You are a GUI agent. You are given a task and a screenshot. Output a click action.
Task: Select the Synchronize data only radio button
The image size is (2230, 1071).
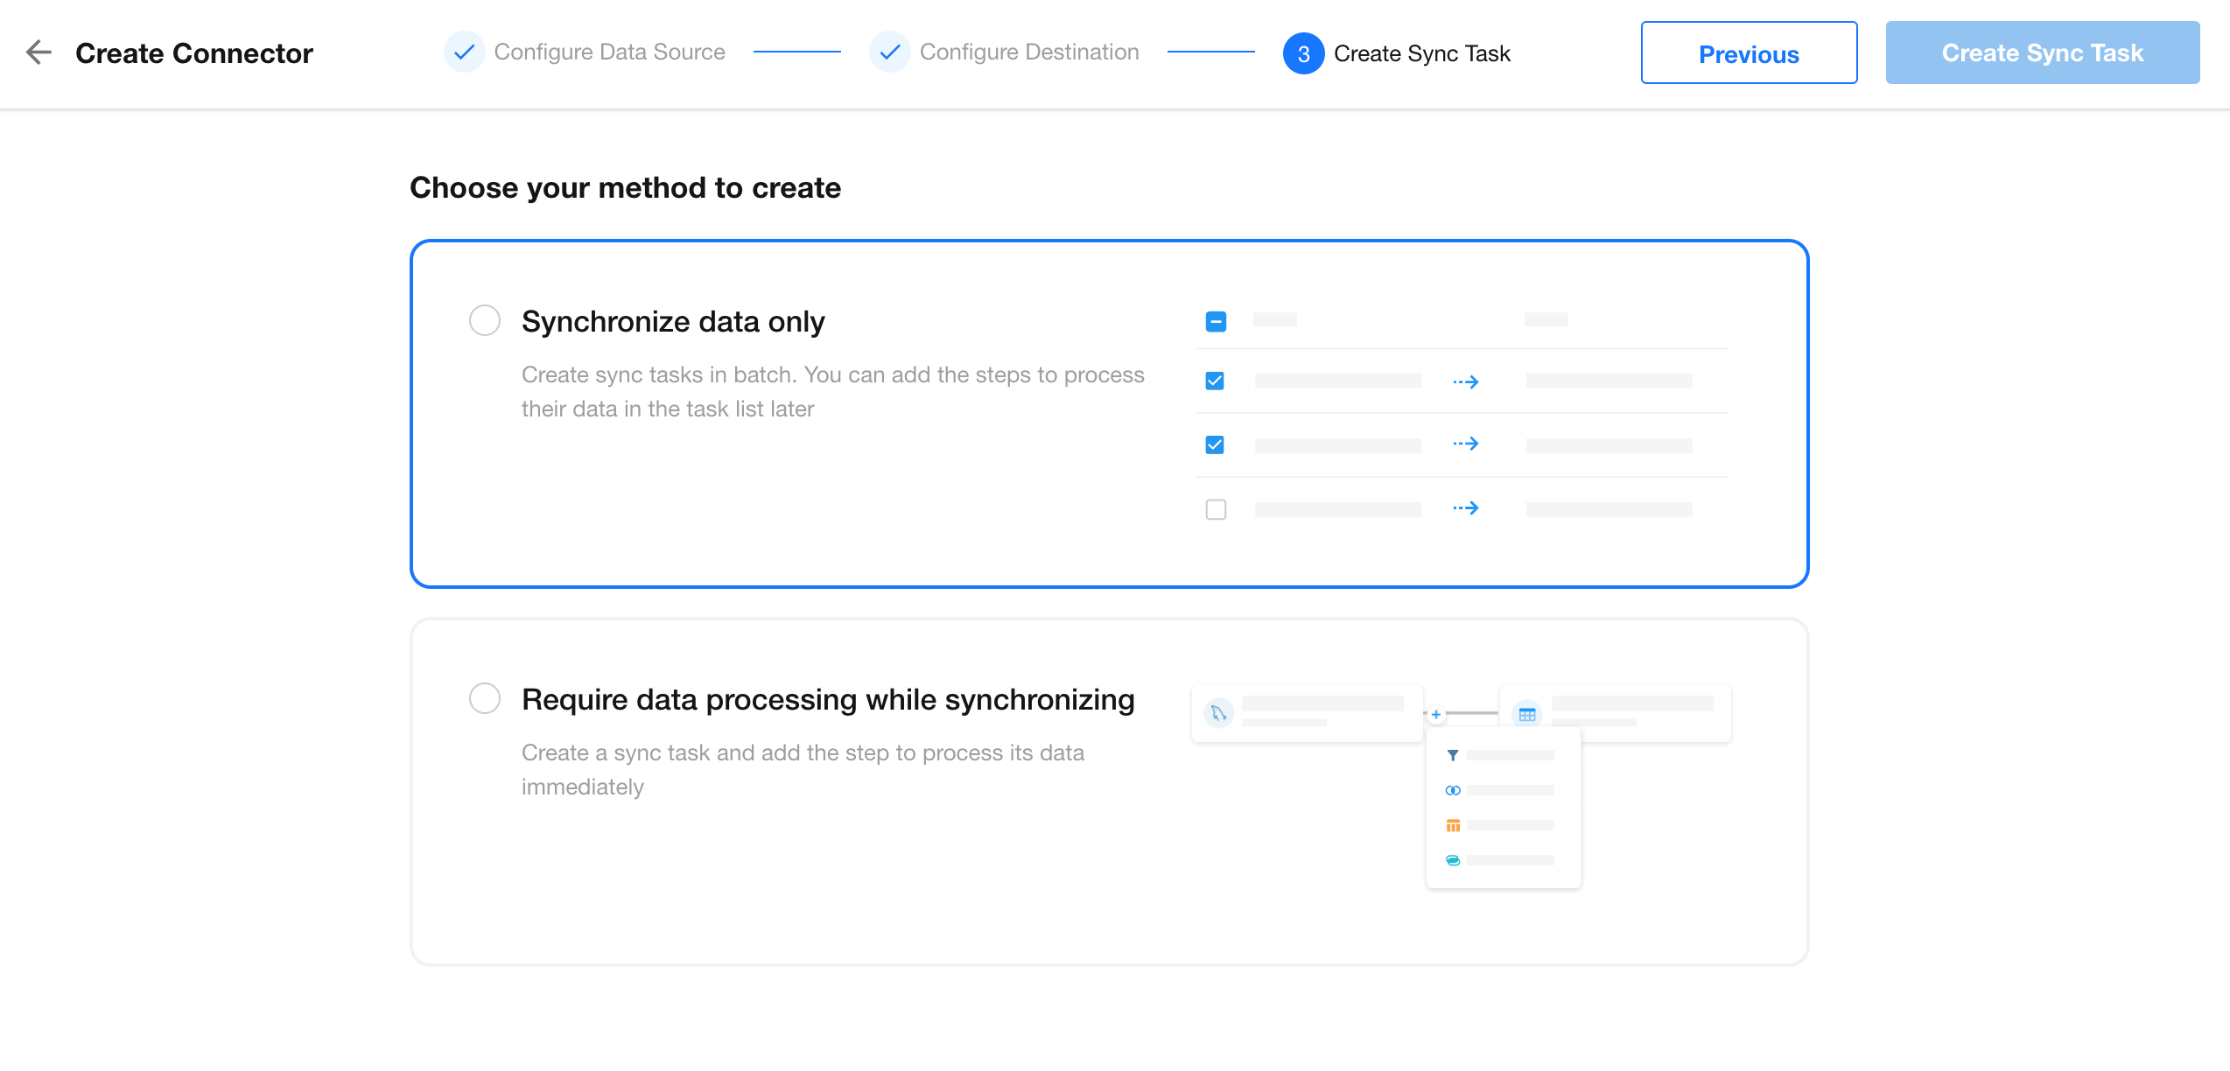[485, 320]
